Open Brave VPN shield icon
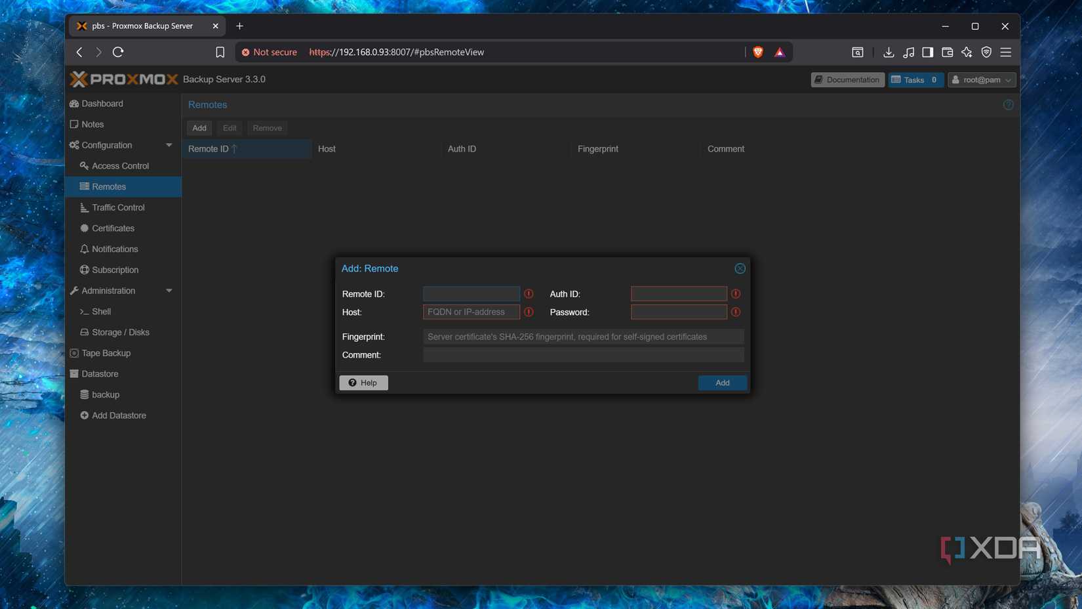The width and height of the screenshot is (1082, 609). 986,52
